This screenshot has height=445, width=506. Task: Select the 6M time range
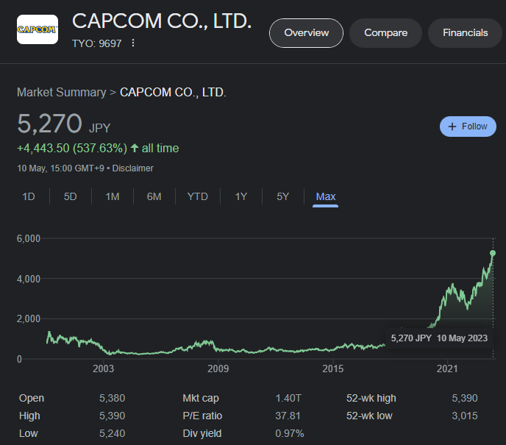[x=154, y=196]
